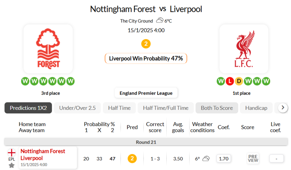
Task: Switch to the Both To Score tab
Action: (217, 108)
